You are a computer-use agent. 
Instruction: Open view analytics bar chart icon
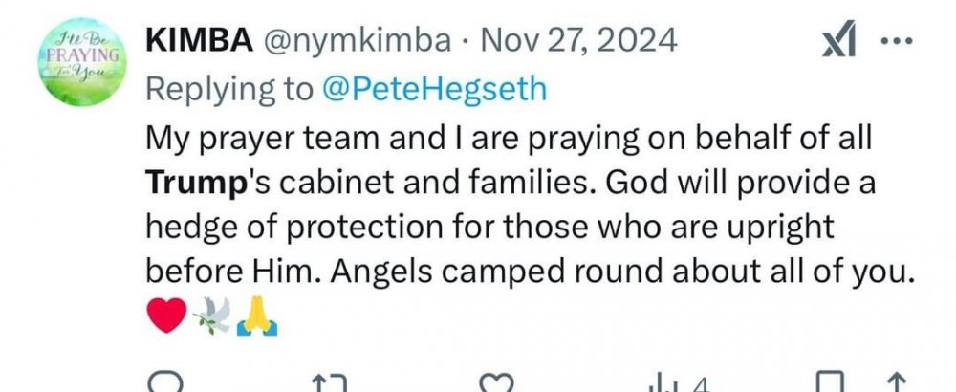click(662, 384)
